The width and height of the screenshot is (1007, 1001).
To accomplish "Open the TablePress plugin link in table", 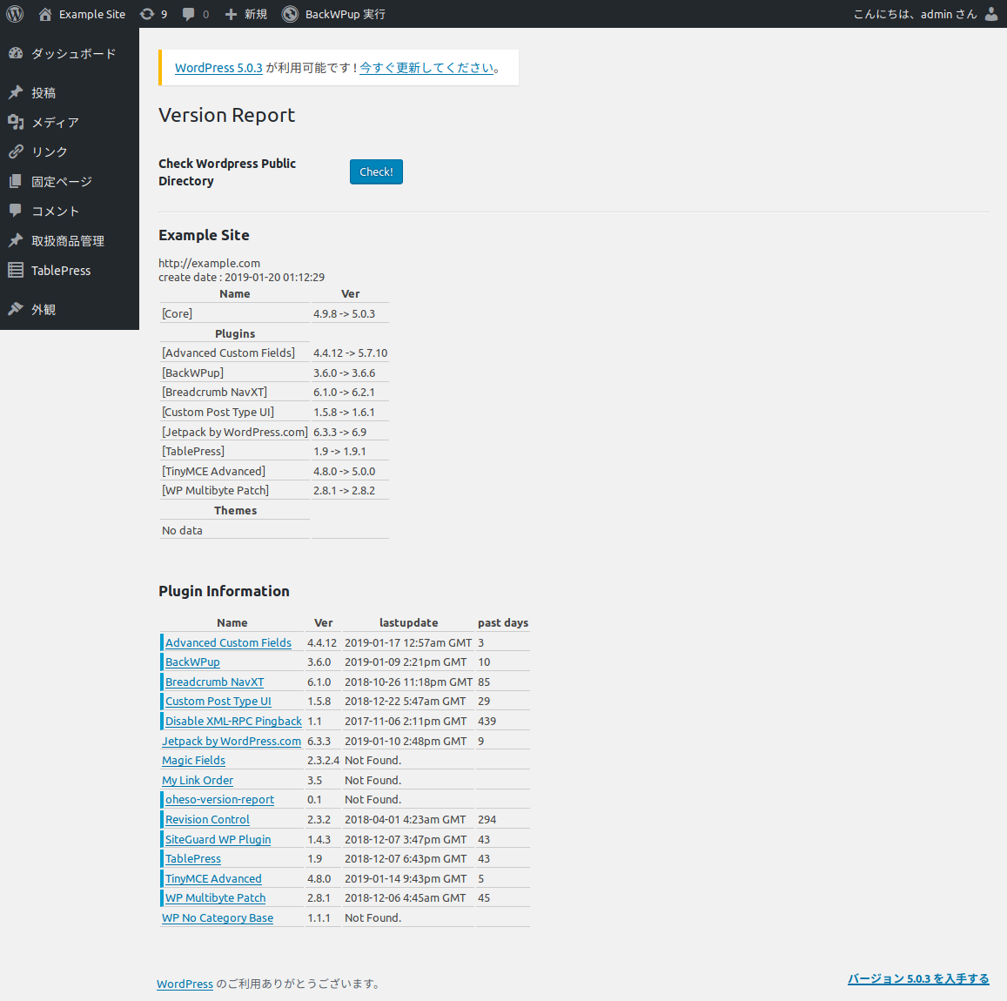I will [x=192, y=858].
